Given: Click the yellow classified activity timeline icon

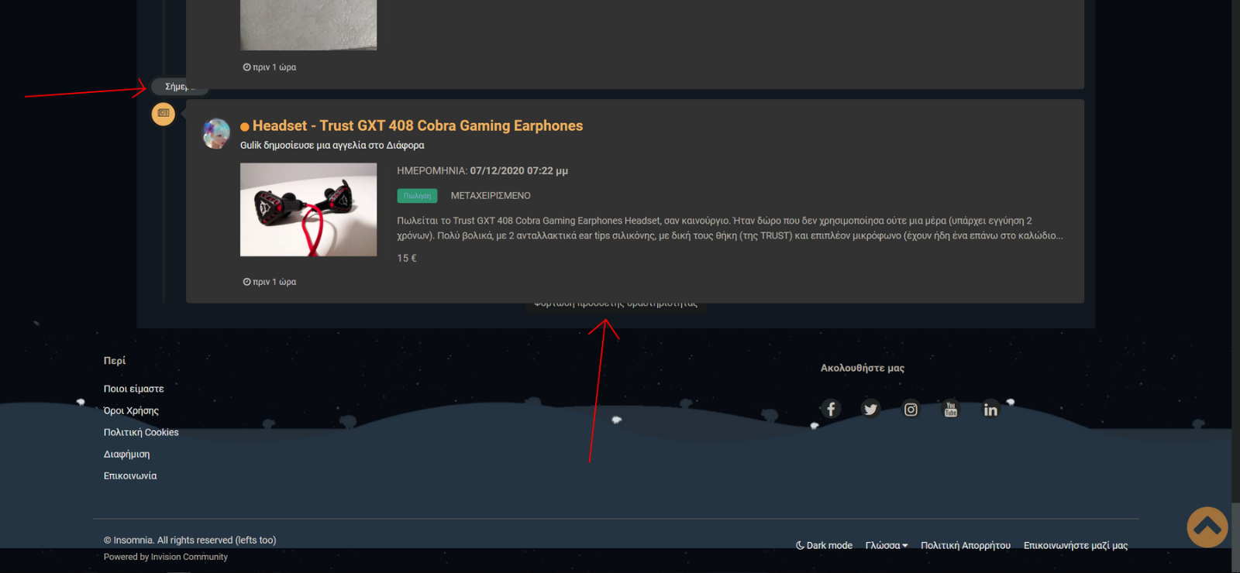Looking at the screenshot, I should (164, 114).
